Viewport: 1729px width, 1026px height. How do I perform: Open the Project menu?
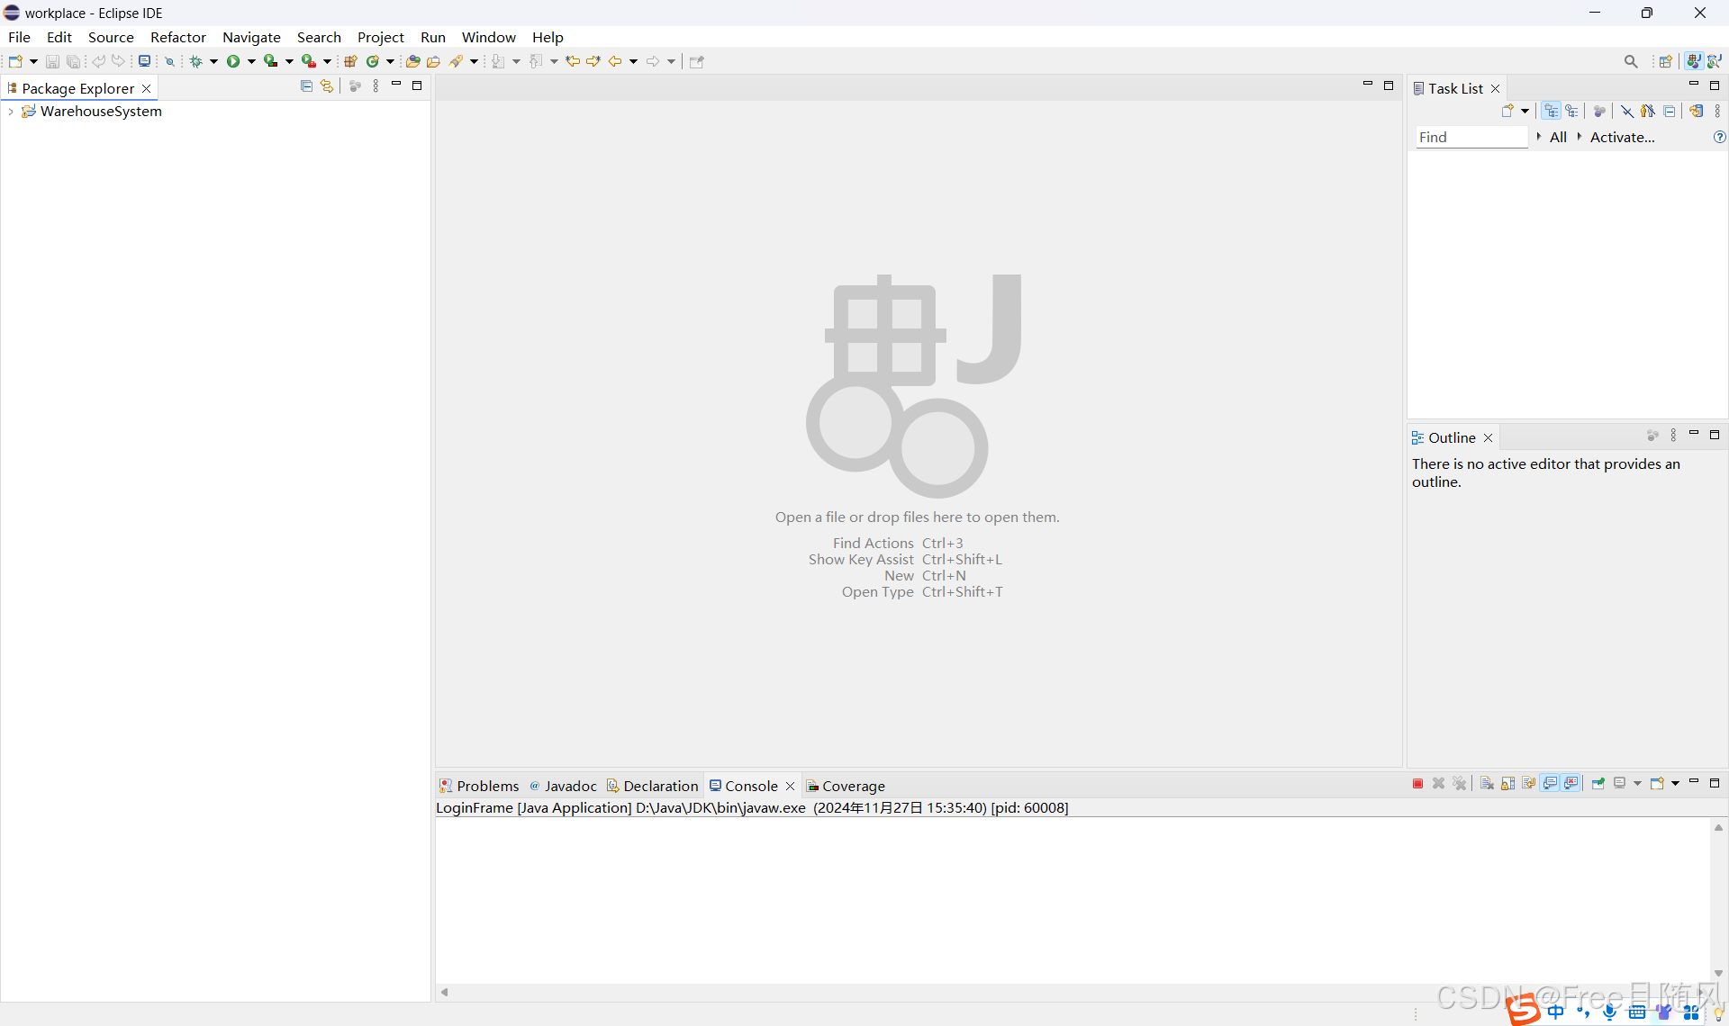coord(381,37)
